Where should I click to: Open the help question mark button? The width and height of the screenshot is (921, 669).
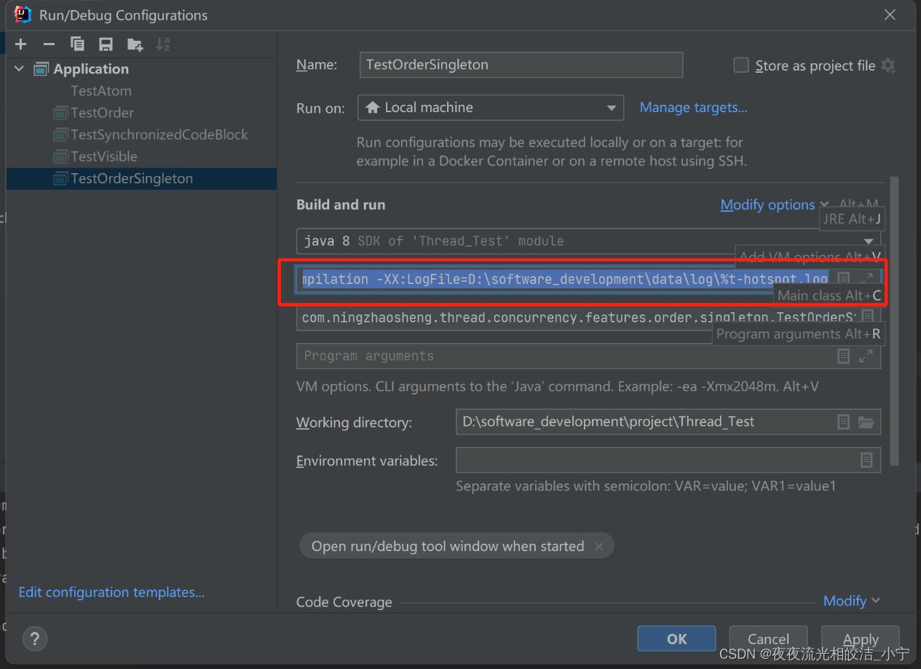(x=34, y=639)
